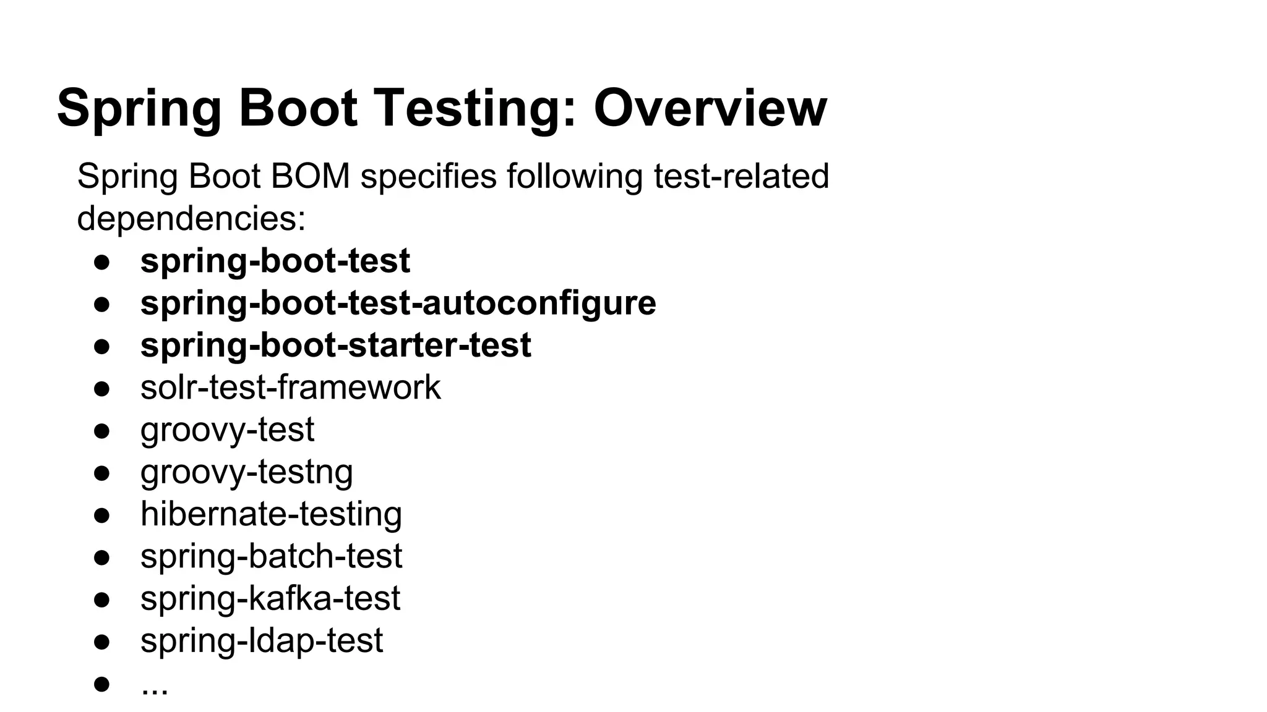Click the bullet dot before spring-boot-test
The width and height of the screenshot is (1267, 712).
coord(102,262)
